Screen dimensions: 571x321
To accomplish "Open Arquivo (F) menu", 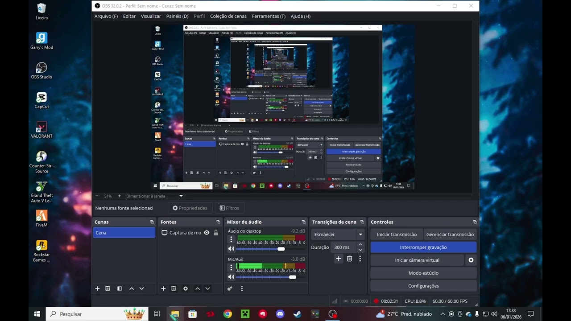I will (x=106, y=16).
